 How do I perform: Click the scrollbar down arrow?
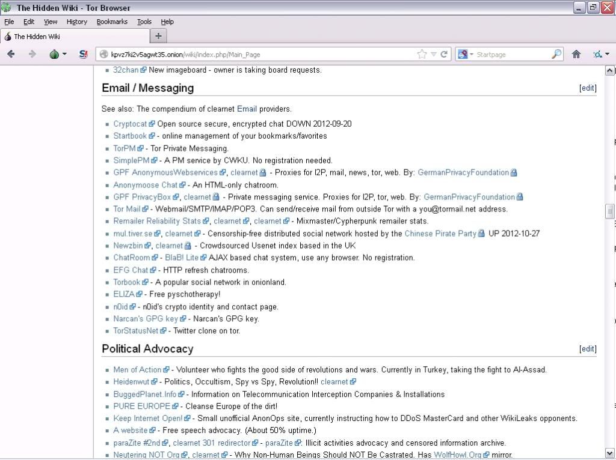(609, 453)
